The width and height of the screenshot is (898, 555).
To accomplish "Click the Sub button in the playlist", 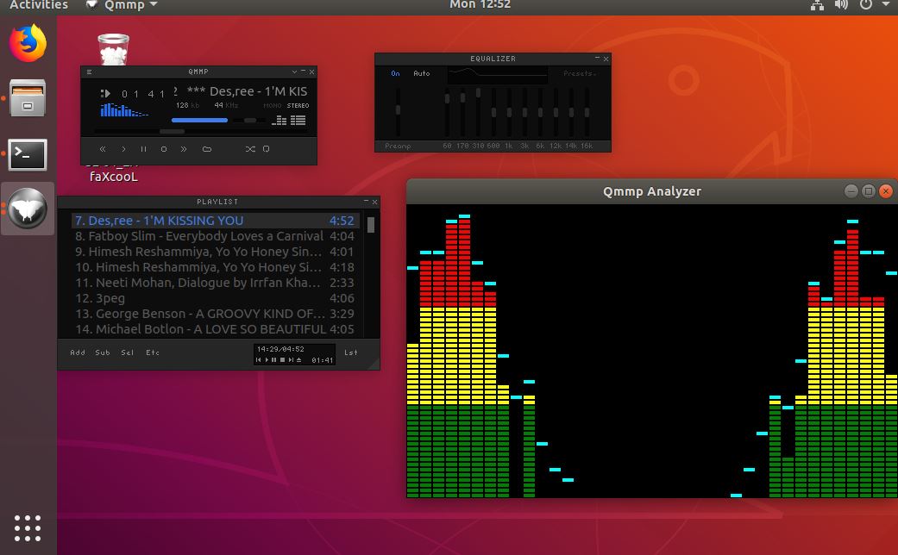I will pyautogui.click(x=103, y=352).
